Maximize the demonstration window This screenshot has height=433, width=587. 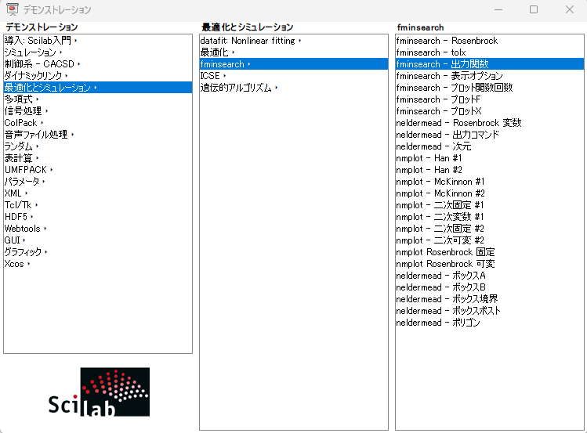[x=534, y=10]
